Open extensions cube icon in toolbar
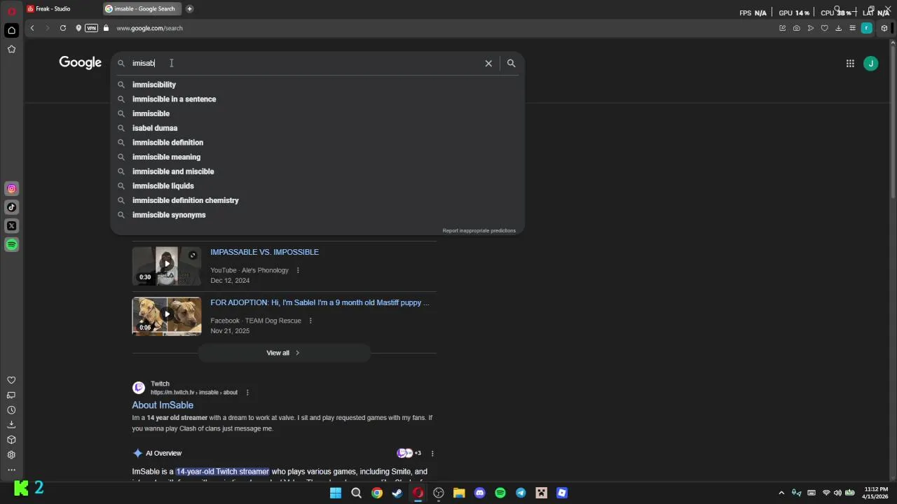 pyautogui.click(x=884, y=28)
